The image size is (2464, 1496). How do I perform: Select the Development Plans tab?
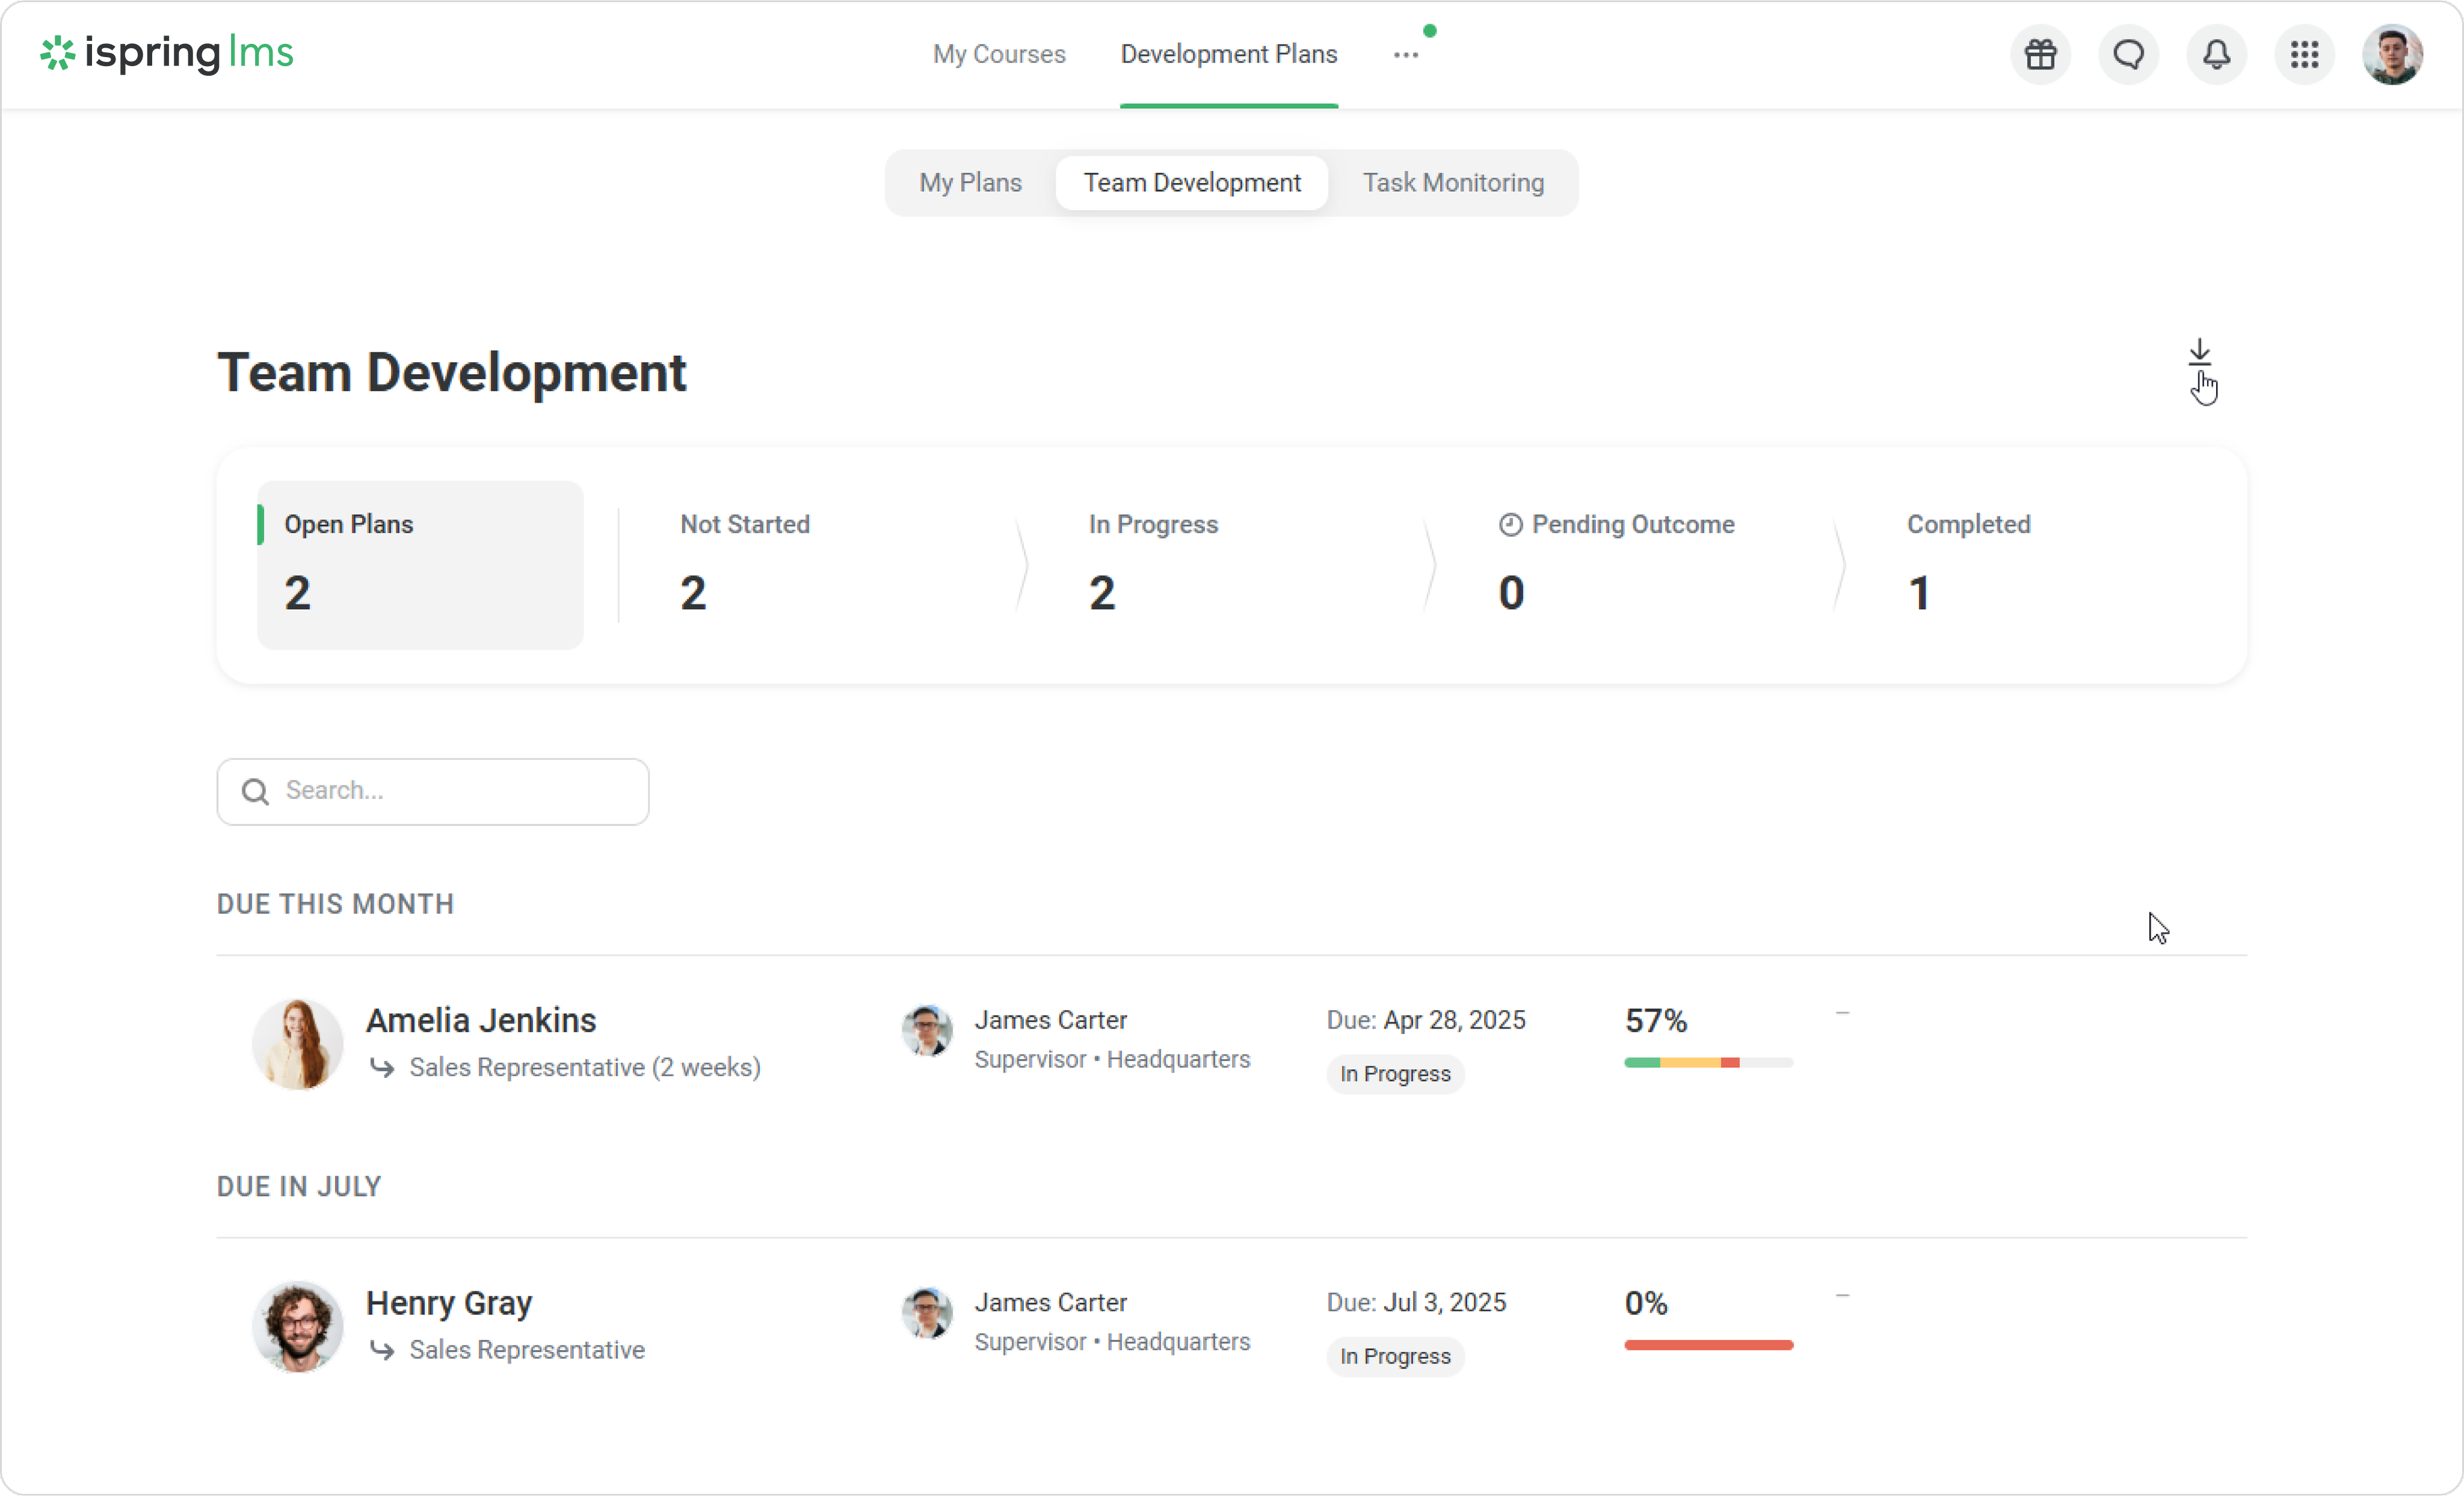[1228, 54]
